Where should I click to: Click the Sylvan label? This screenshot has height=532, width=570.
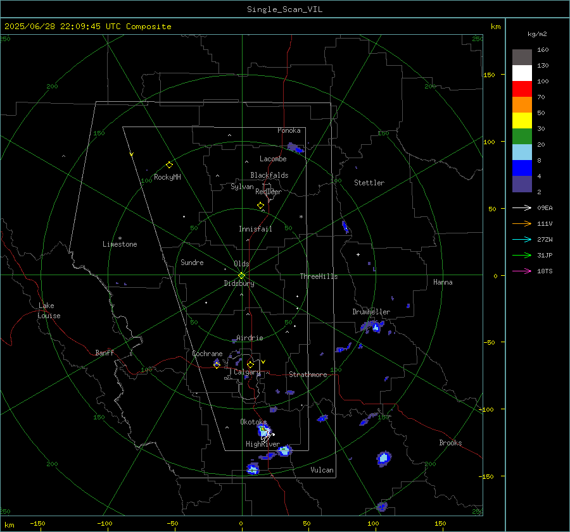tap(242, 187)
